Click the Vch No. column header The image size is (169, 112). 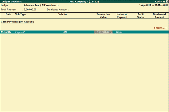(x=63, y=14)
